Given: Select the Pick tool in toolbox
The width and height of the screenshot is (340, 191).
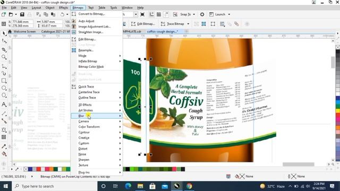Looking at the screenshot, I should coord(4,33).
